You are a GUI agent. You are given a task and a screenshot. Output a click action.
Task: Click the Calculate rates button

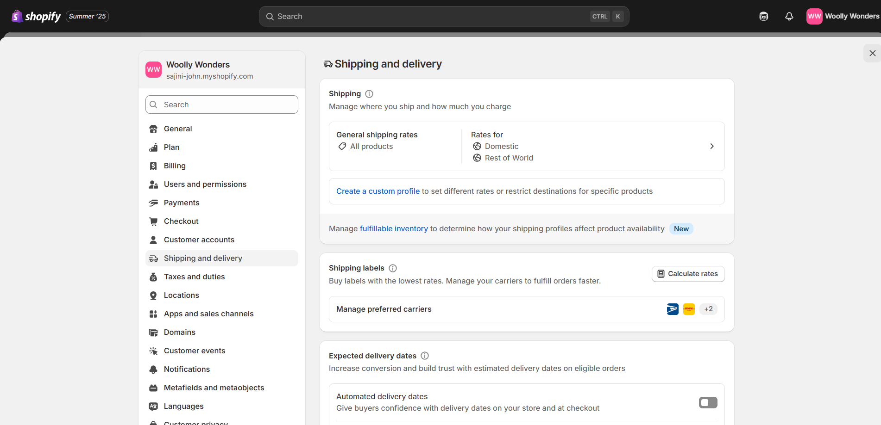point(688,274)
